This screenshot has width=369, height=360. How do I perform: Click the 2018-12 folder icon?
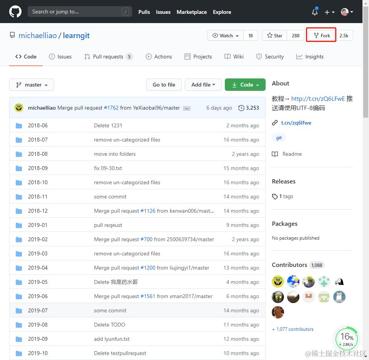coord(19,211)
